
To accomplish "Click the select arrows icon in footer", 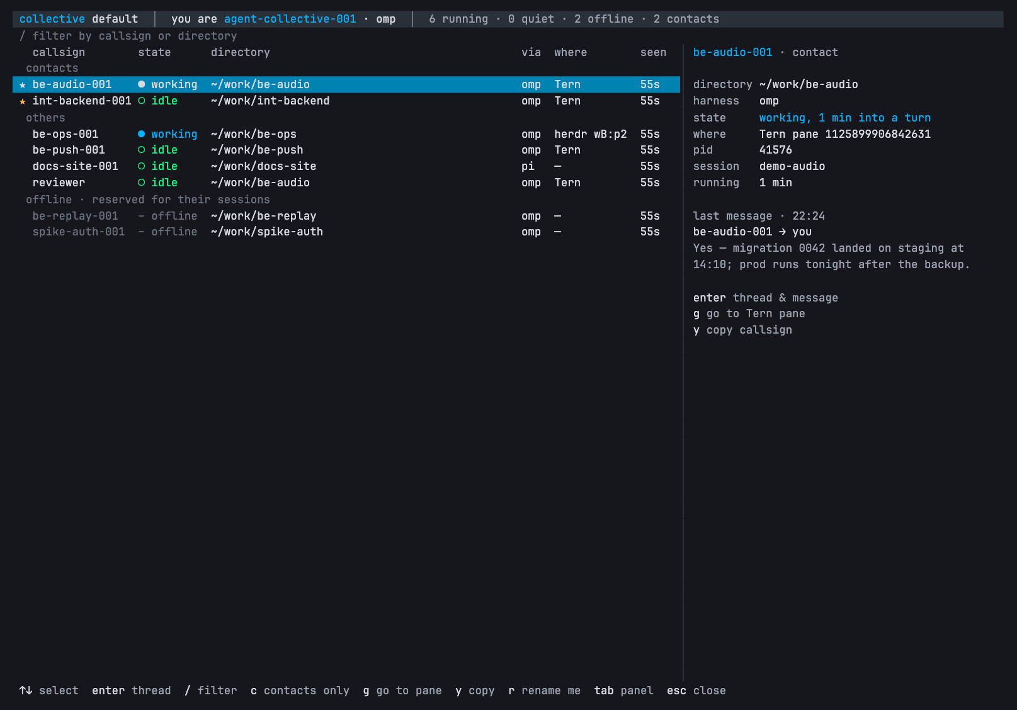I will click(26, 690).
